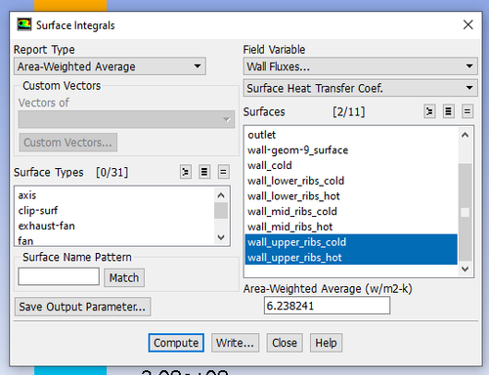The image size is (489, 375).
Task: Click the Area-Weighted Average result field
Action: pyautogui.click(x=327, y=306)
